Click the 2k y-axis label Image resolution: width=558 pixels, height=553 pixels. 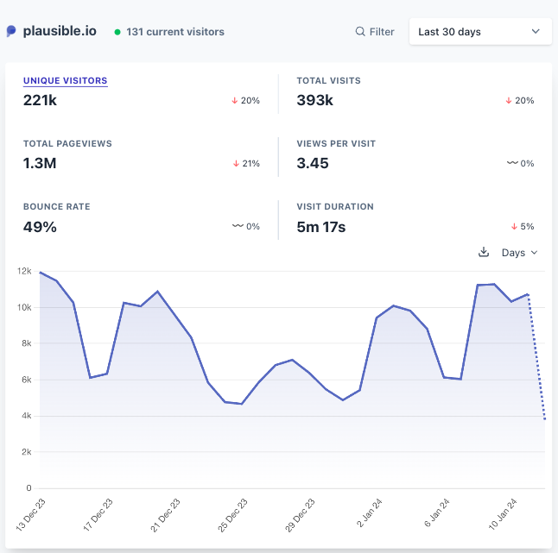(26, 452)
